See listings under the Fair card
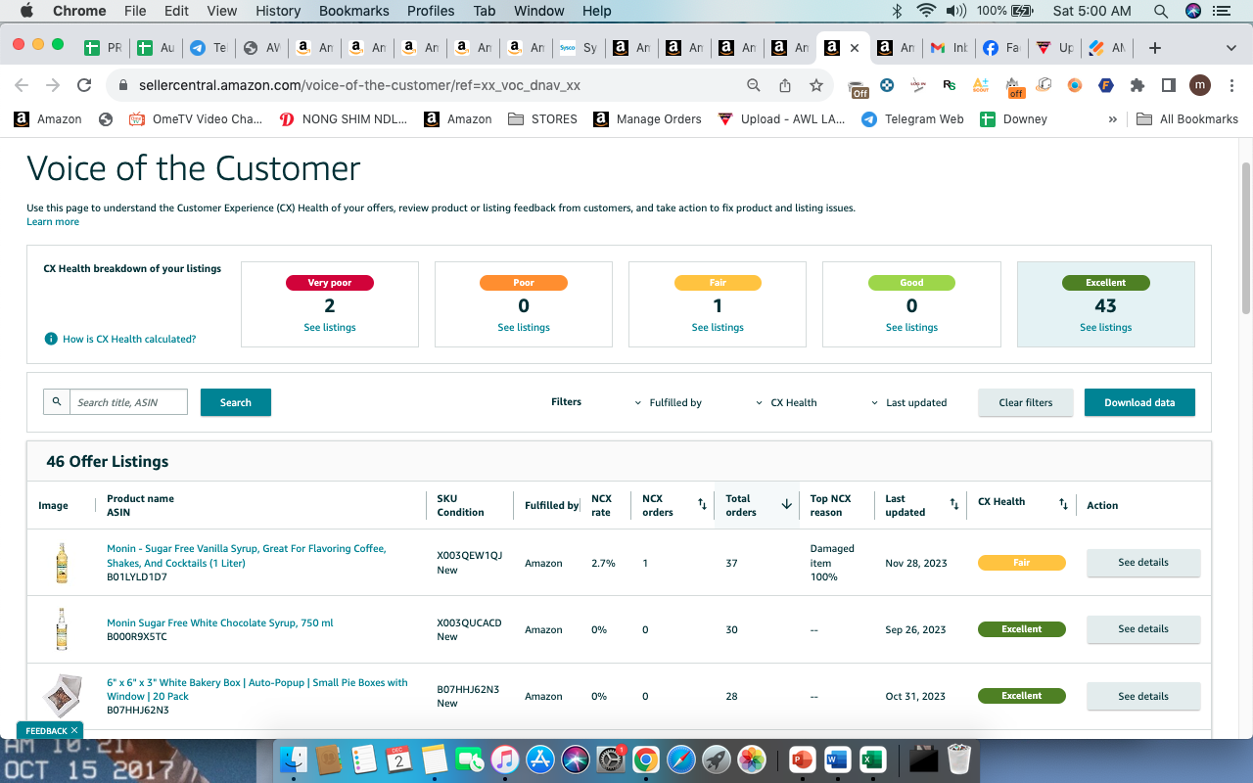Image resolution: width=1253 pixels, height=783 pixels. pos(718,328)
